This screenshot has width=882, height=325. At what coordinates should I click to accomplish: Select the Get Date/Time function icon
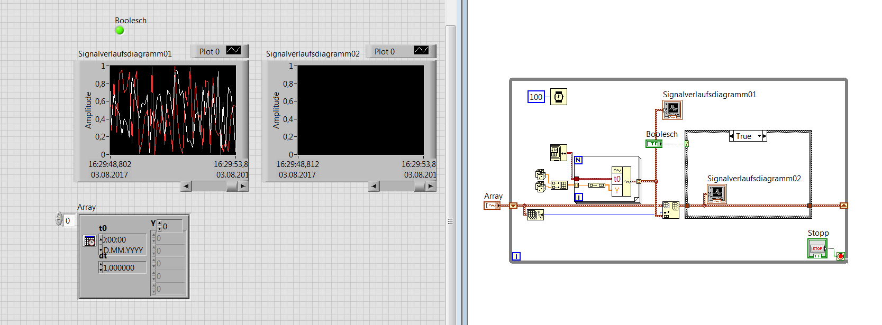[x=559, y=153]
